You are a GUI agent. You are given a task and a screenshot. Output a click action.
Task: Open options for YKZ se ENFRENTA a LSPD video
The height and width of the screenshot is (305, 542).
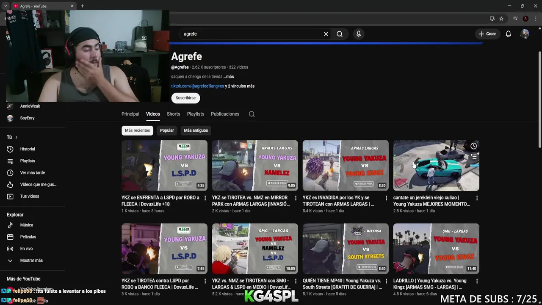[x=205, y=198]
